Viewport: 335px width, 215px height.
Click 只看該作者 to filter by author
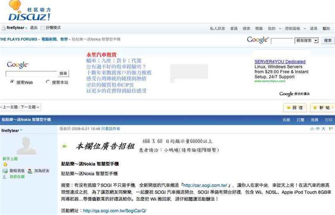coord(110,129)
